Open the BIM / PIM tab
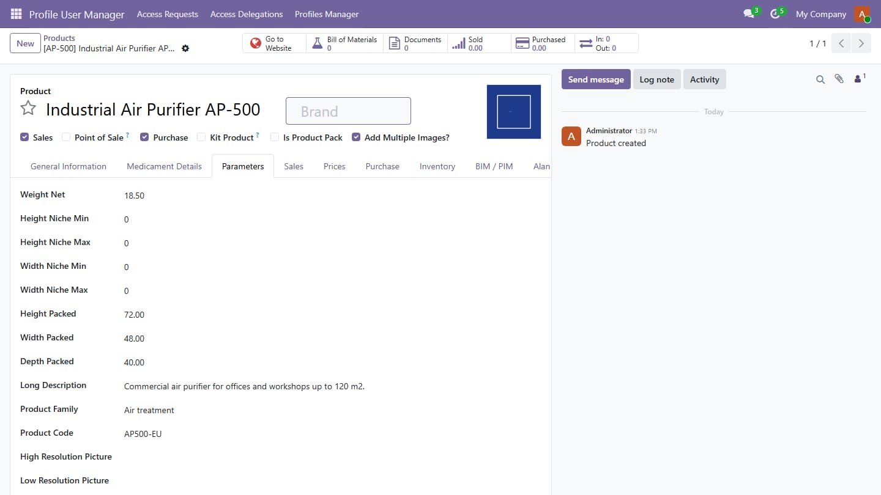The width and height of the screenshot is (881, 495). 494,166
